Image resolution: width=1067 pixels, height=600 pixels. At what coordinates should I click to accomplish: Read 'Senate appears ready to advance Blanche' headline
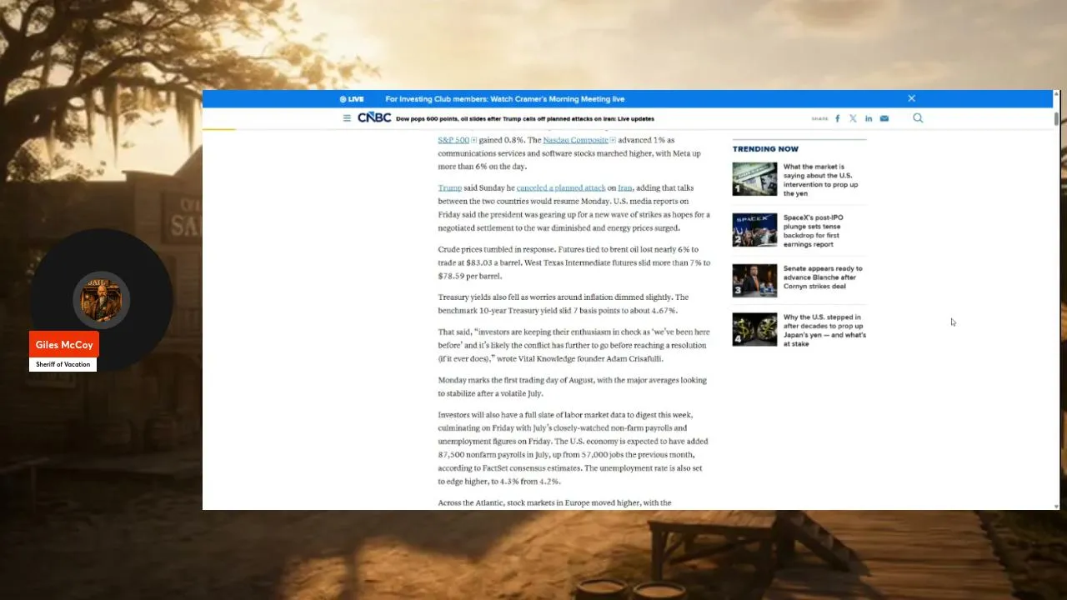tap(823, 277)
